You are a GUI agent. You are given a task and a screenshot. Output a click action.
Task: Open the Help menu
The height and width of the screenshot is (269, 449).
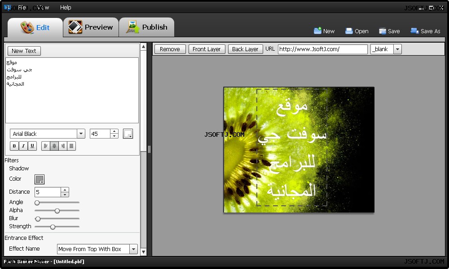pos(66,8)
